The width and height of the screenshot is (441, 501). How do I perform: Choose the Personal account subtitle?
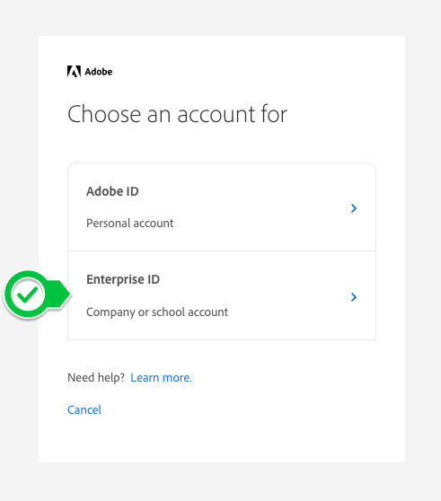click(129, 223)
